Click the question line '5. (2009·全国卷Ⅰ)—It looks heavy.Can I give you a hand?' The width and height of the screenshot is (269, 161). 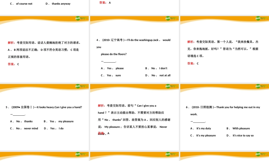tap(44, 107)
